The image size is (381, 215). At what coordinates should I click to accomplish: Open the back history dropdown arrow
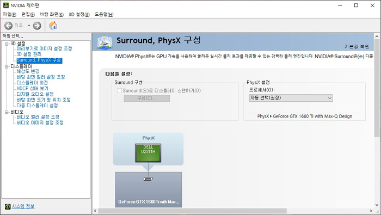point(29,26)
